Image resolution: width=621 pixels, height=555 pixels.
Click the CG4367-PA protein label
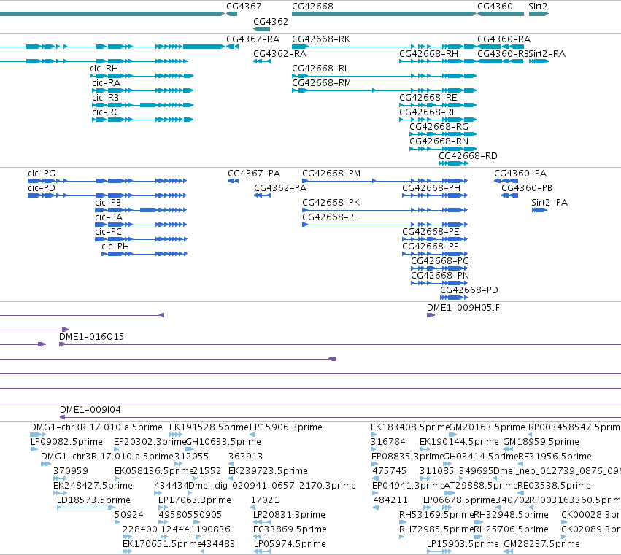pyautogui.click(x=254, y=174)
